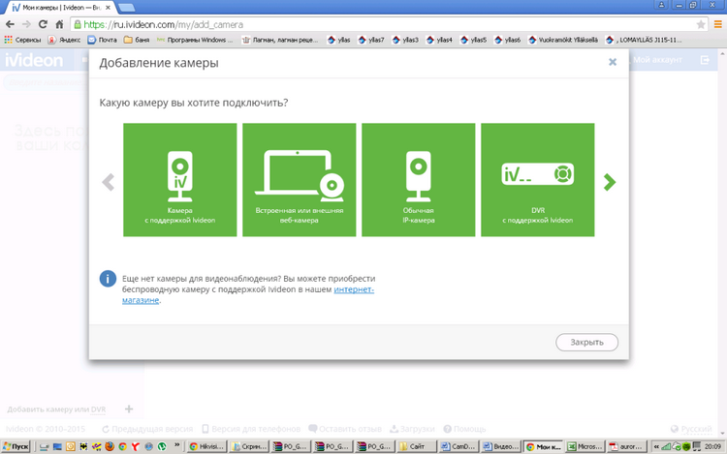Bookmark this page with the star icon
727x454 pixels.
(701, 24)
